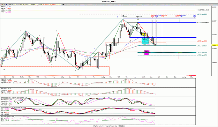Select the MA1 moving average readout
The image size is (218, 127).
tap(6, 7)
